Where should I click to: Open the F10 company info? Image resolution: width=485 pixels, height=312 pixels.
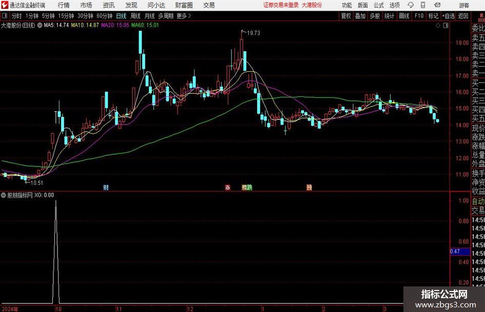click(419, 16)
